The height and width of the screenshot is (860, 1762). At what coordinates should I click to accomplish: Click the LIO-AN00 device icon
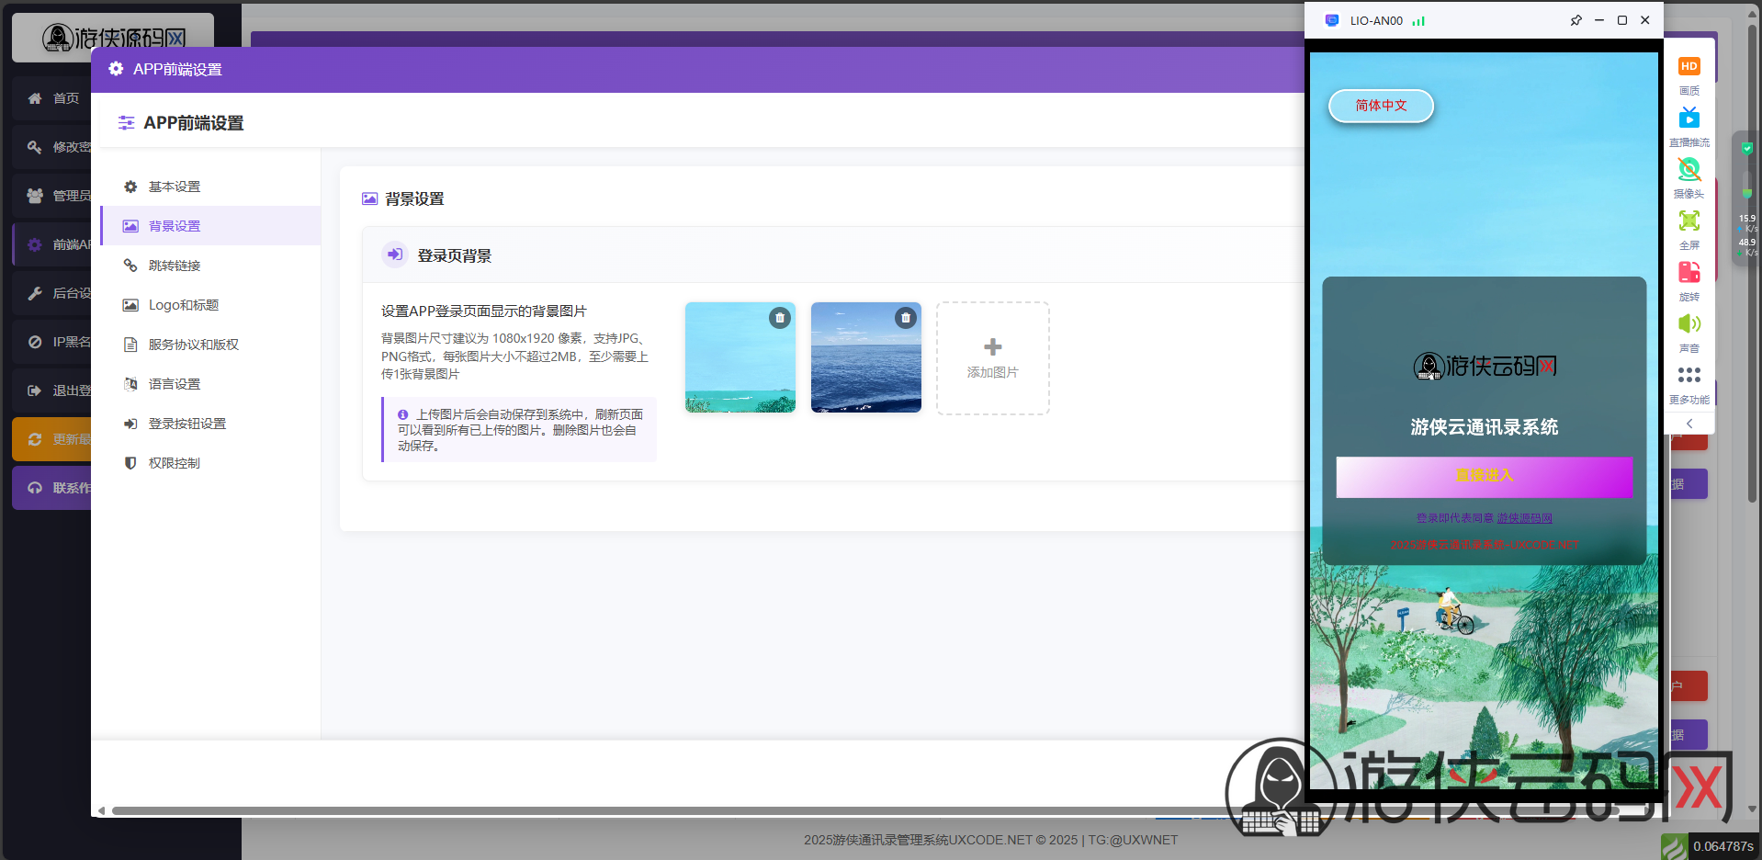click(x=1332, y=20)
